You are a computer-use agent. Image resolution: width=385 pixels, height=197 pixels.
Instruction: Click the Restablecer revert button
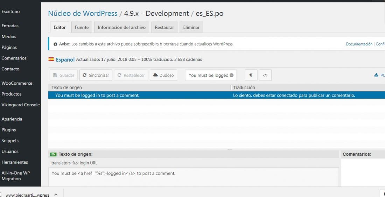[x=131, y=75]
